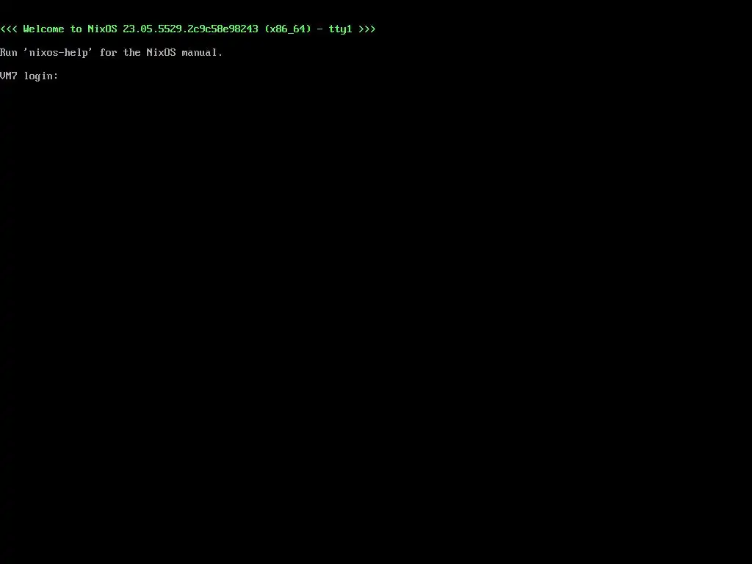Click the closing '>>>' banner marker
Screen dimensions: 752x564
point(367,29)
